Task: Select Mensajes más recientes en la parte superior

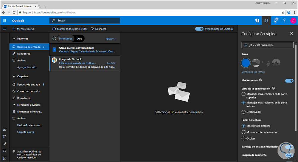Action: (243, 94)
